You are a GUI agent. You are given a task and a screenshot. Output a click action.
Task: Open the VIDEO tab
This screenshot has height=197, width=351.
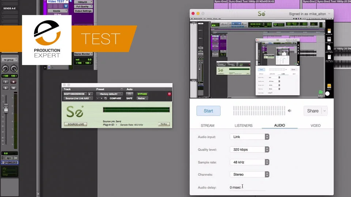316,125
